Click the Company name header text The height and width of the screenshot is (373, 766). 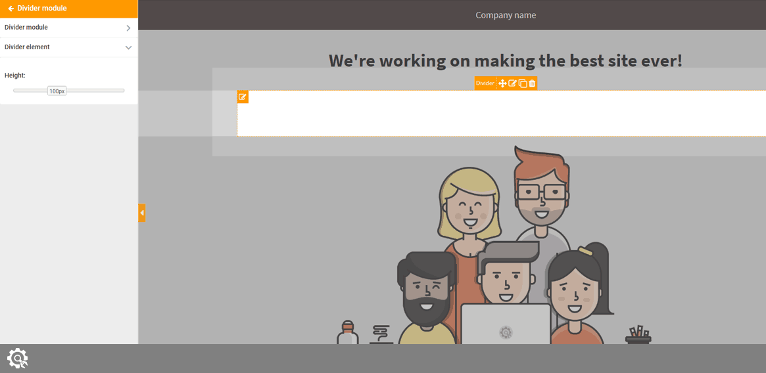tap(506, 15)
